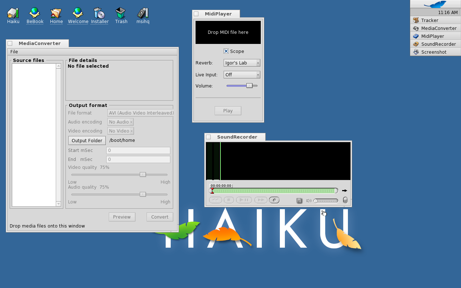Toggle the Scope checkbox in MidiPlayer

point(226,51)
